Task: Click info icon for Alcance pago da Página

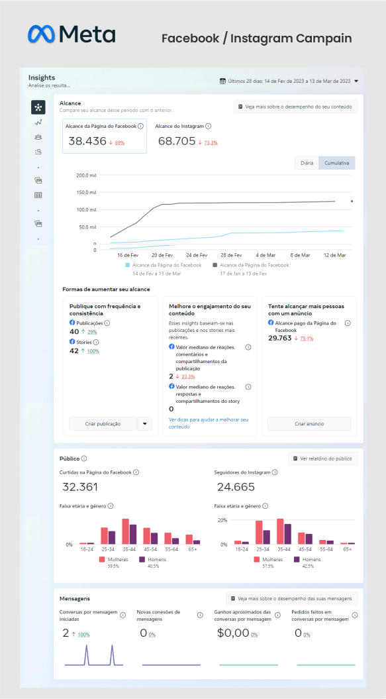Action: (x=348, y=323)
